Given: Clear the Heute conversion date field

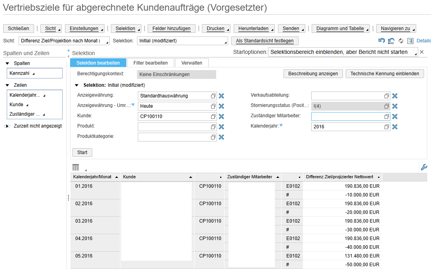Looking at the screenshot, I should [x=221, y=106].
